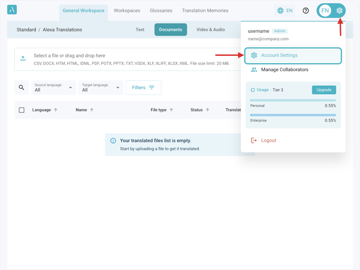This screenshot has width=360, height=270.
Task: Click the Filters button
Action: click(x=143, y=88)
